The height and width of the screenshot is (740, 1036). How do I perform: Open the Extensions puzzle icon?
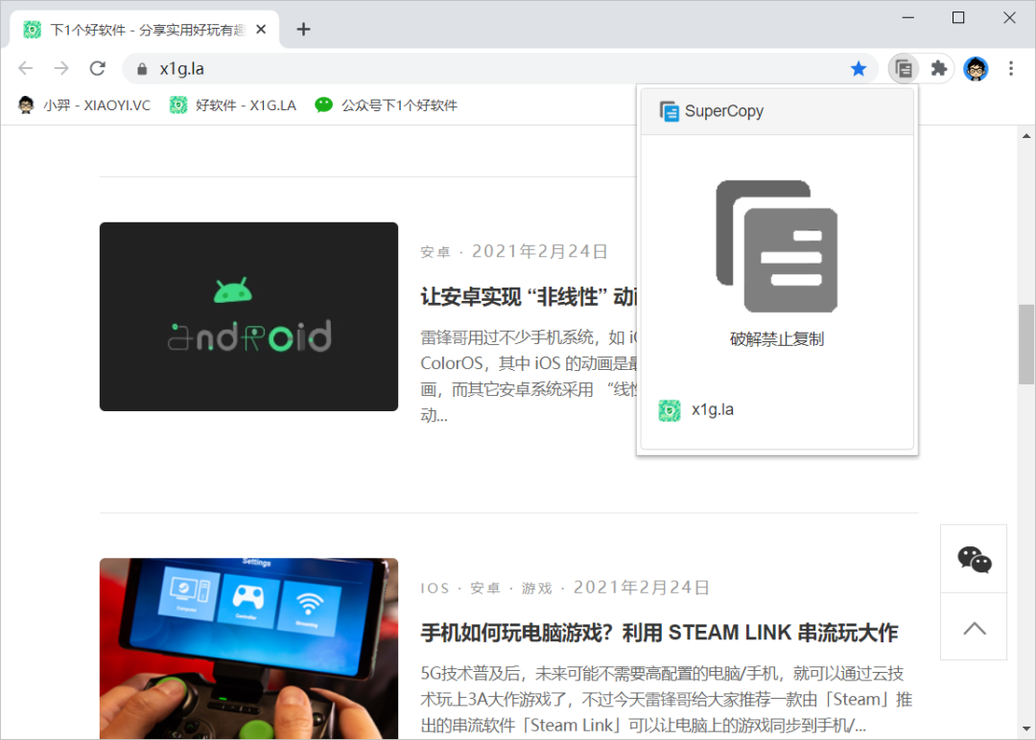click(x=939, y=68)
